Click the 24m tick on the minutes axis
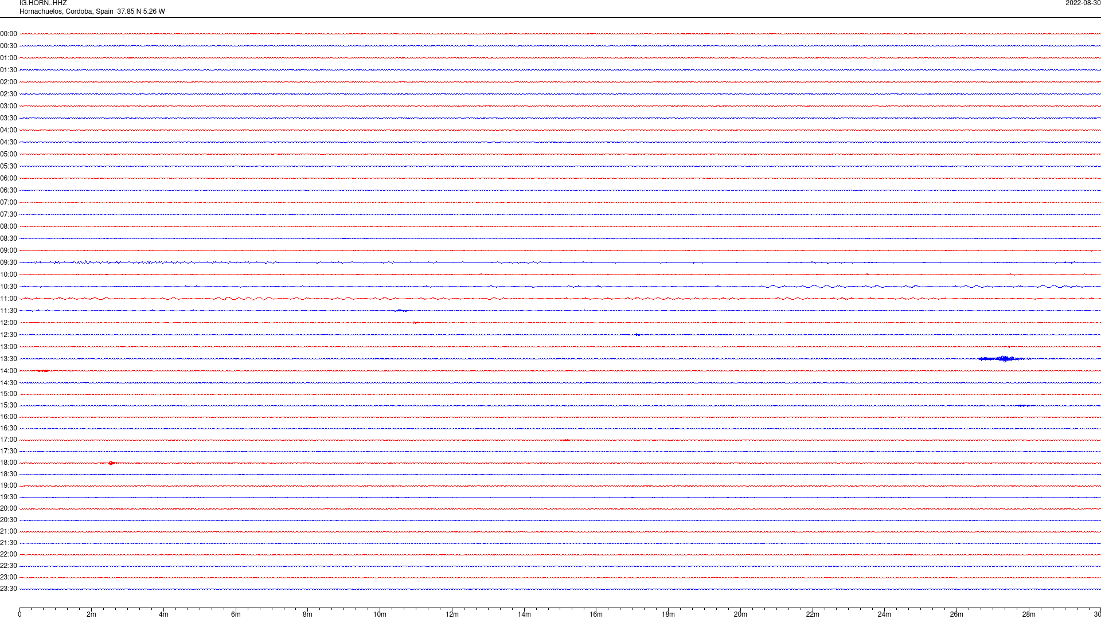The image size is (1101, 619). [884, 614]
